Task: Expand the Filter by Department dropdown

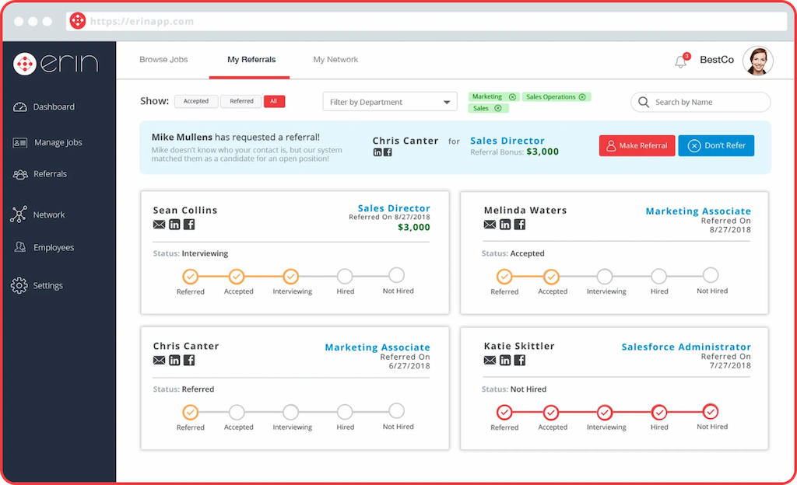Action: (390, 102)
